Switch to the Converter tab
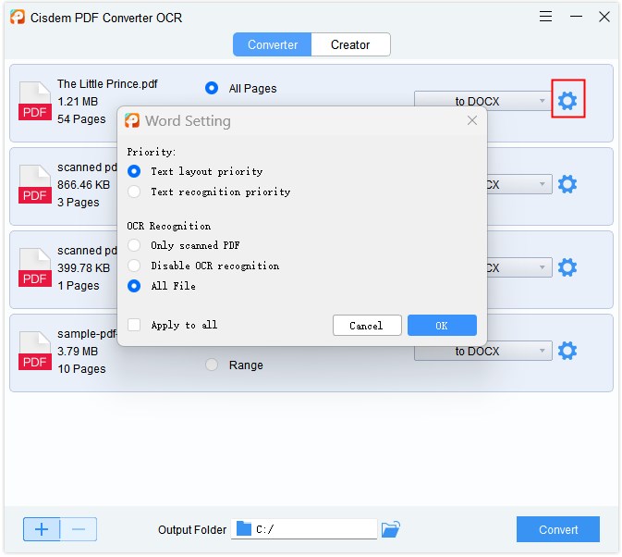This screenshot has width=622, height=557. [273, 44]
